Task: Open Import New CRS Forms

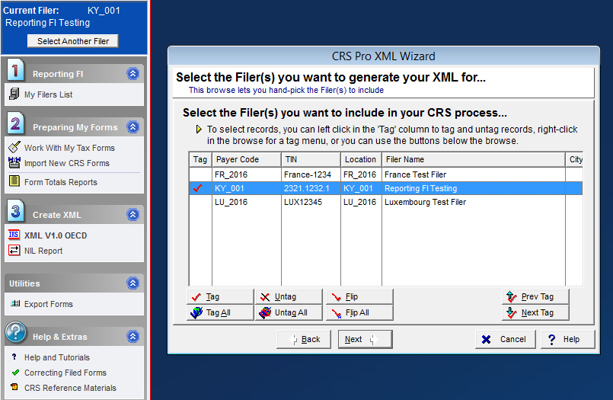Action: pos(67,163)
